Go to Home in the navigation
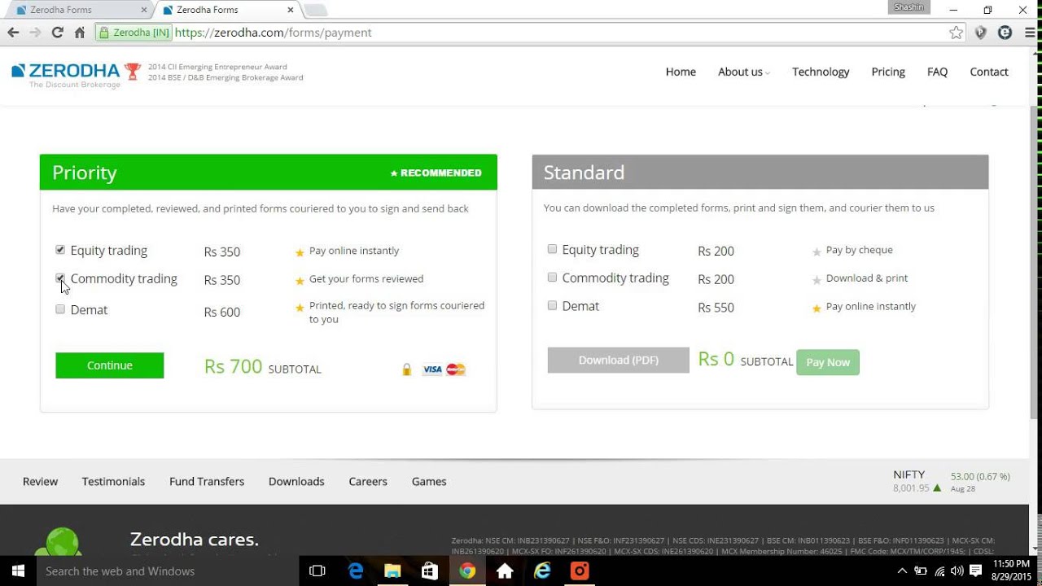The height and width of the screenshot is (586, 1042). [x=681, y=72]
